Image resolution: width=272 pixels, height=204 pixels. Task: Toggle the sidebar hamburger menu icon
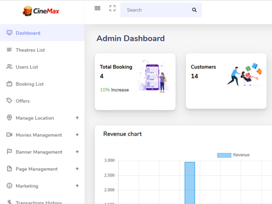point(97,8)
